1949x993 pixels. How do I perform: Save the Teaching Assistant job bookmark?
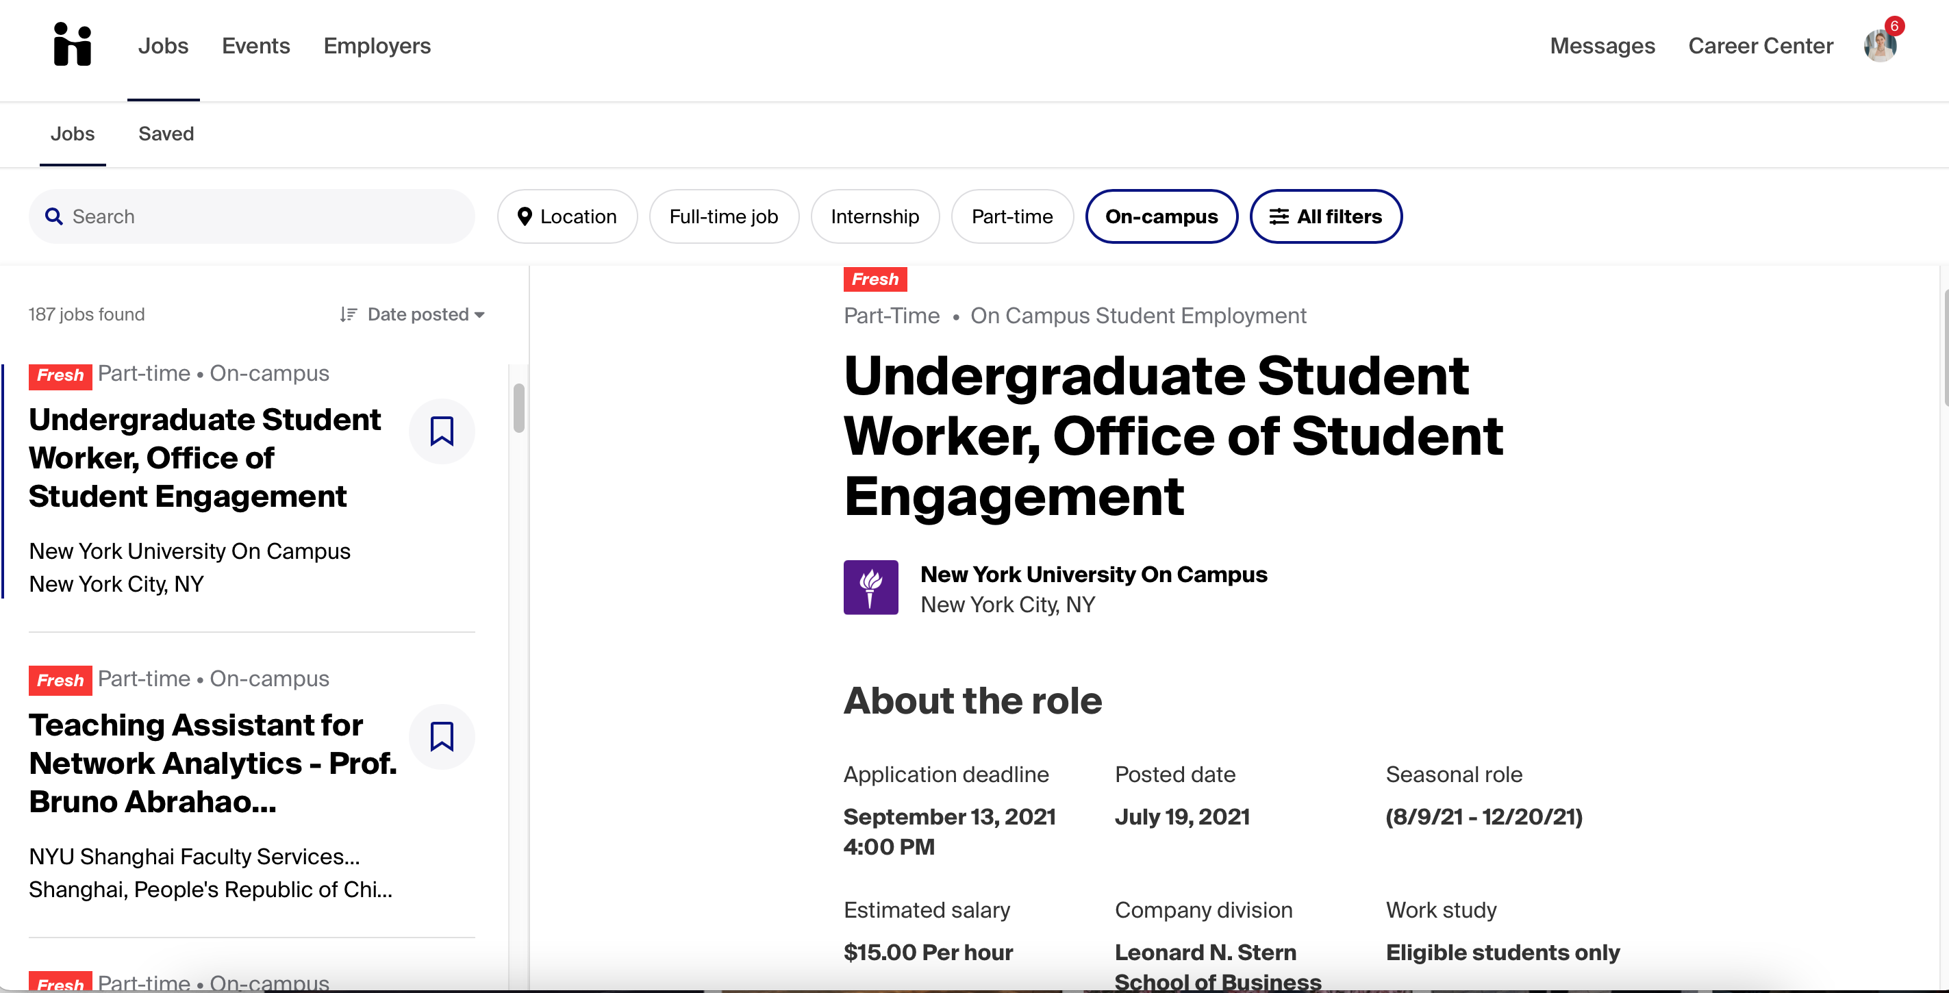[442, 736]
